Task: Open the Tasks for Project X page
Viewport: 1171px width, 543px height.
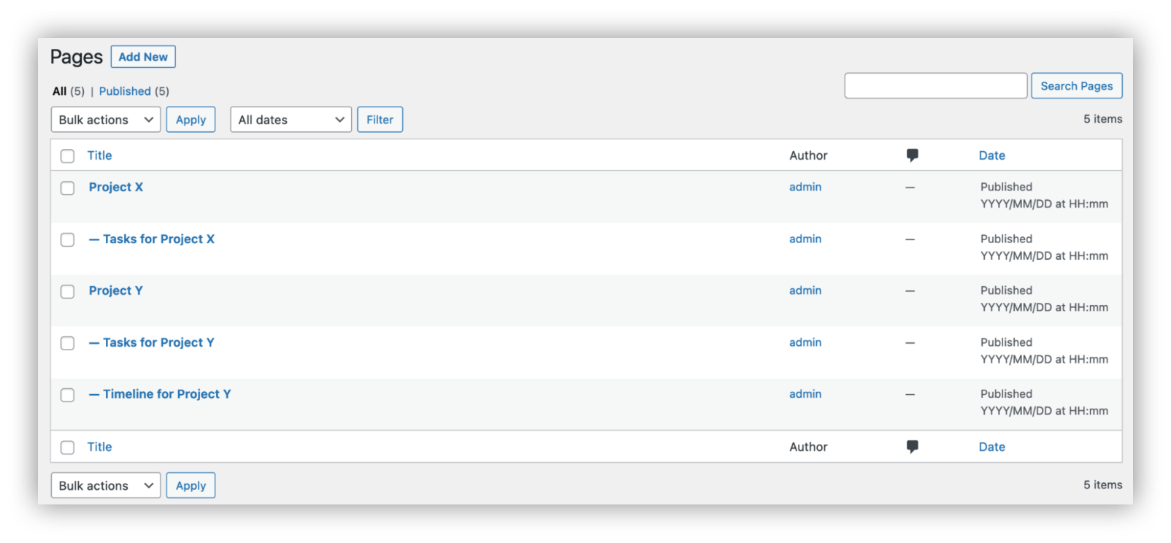Action: pyautogui.click(x=152, y=239)
